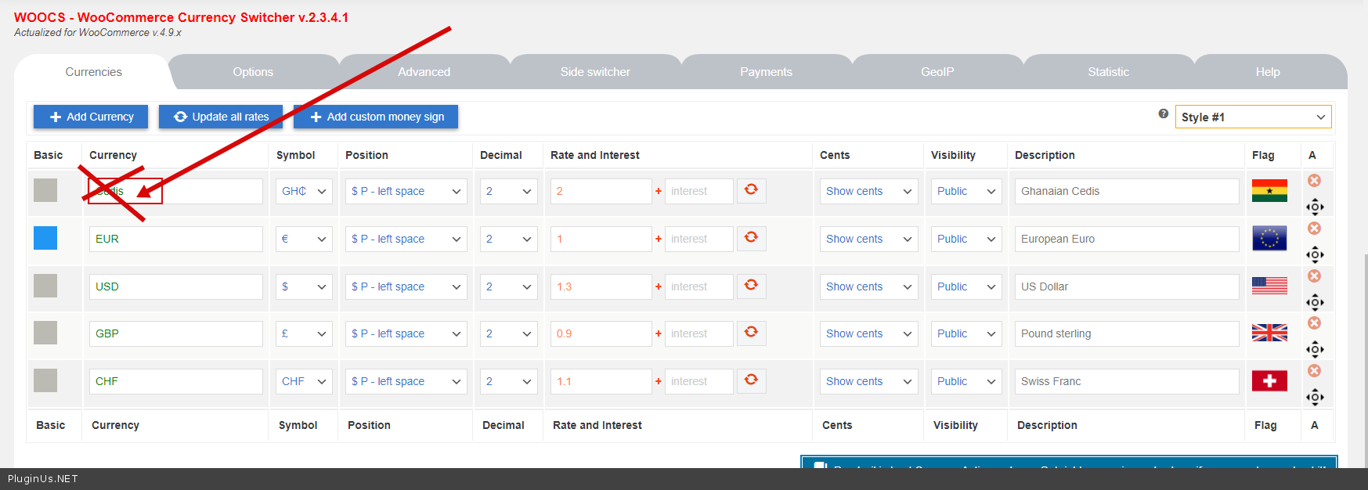Set USD as the basic currency
The image size is (1368, 490).
click(x=45, y=286)
